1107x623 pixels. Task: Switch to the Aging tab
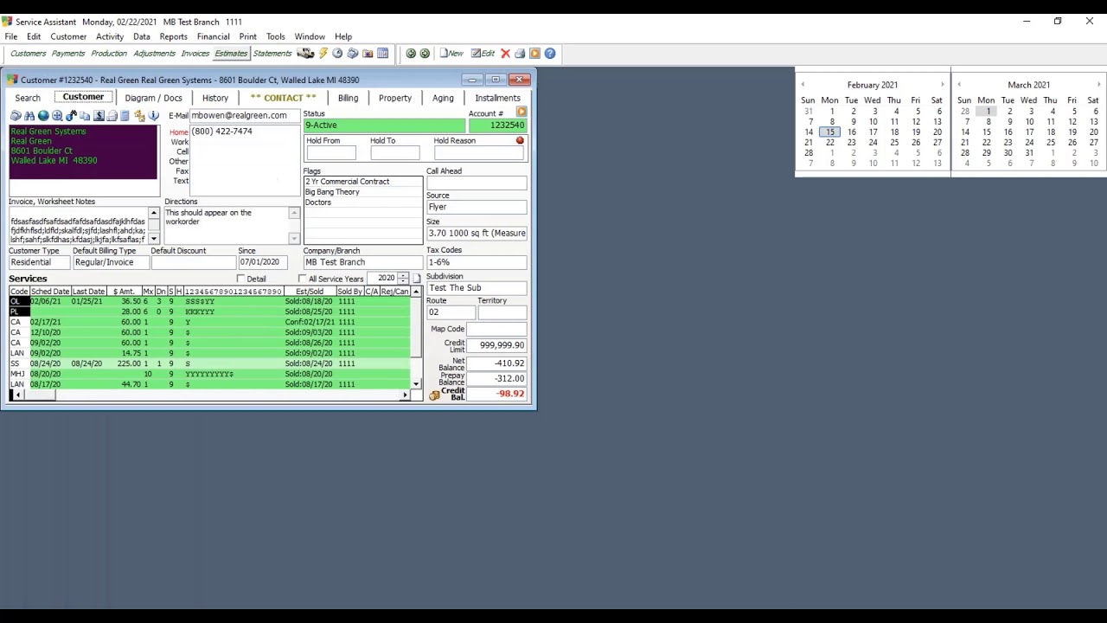(443, 98)
